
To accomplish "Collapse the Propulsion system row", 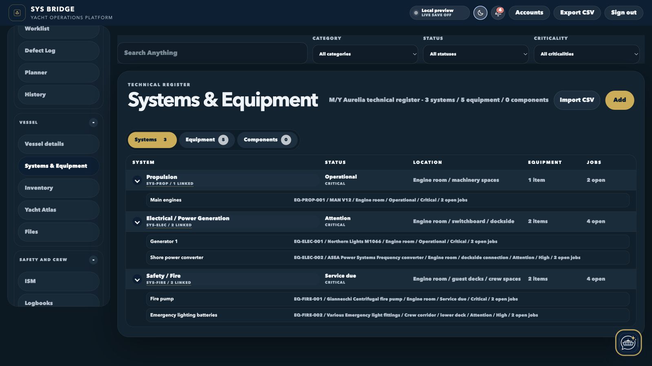I will (137, 181).
